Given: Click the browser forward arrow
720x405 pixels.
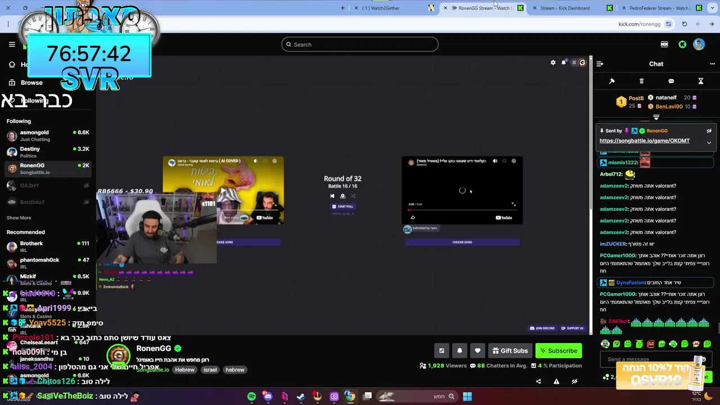Looking at the screenshot, I should tap(712, 24).
